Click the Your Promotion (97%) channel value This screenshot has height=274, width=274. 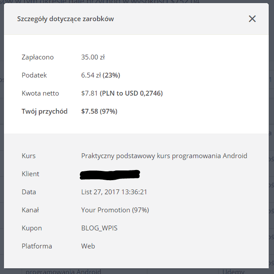115,210
